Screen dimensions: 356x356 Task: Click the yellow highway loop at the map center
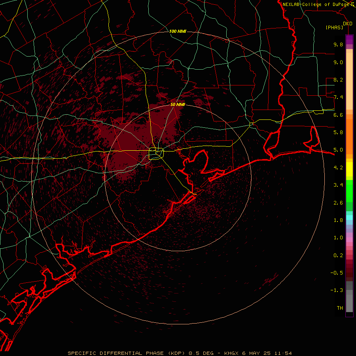click(x=156, y=154)
